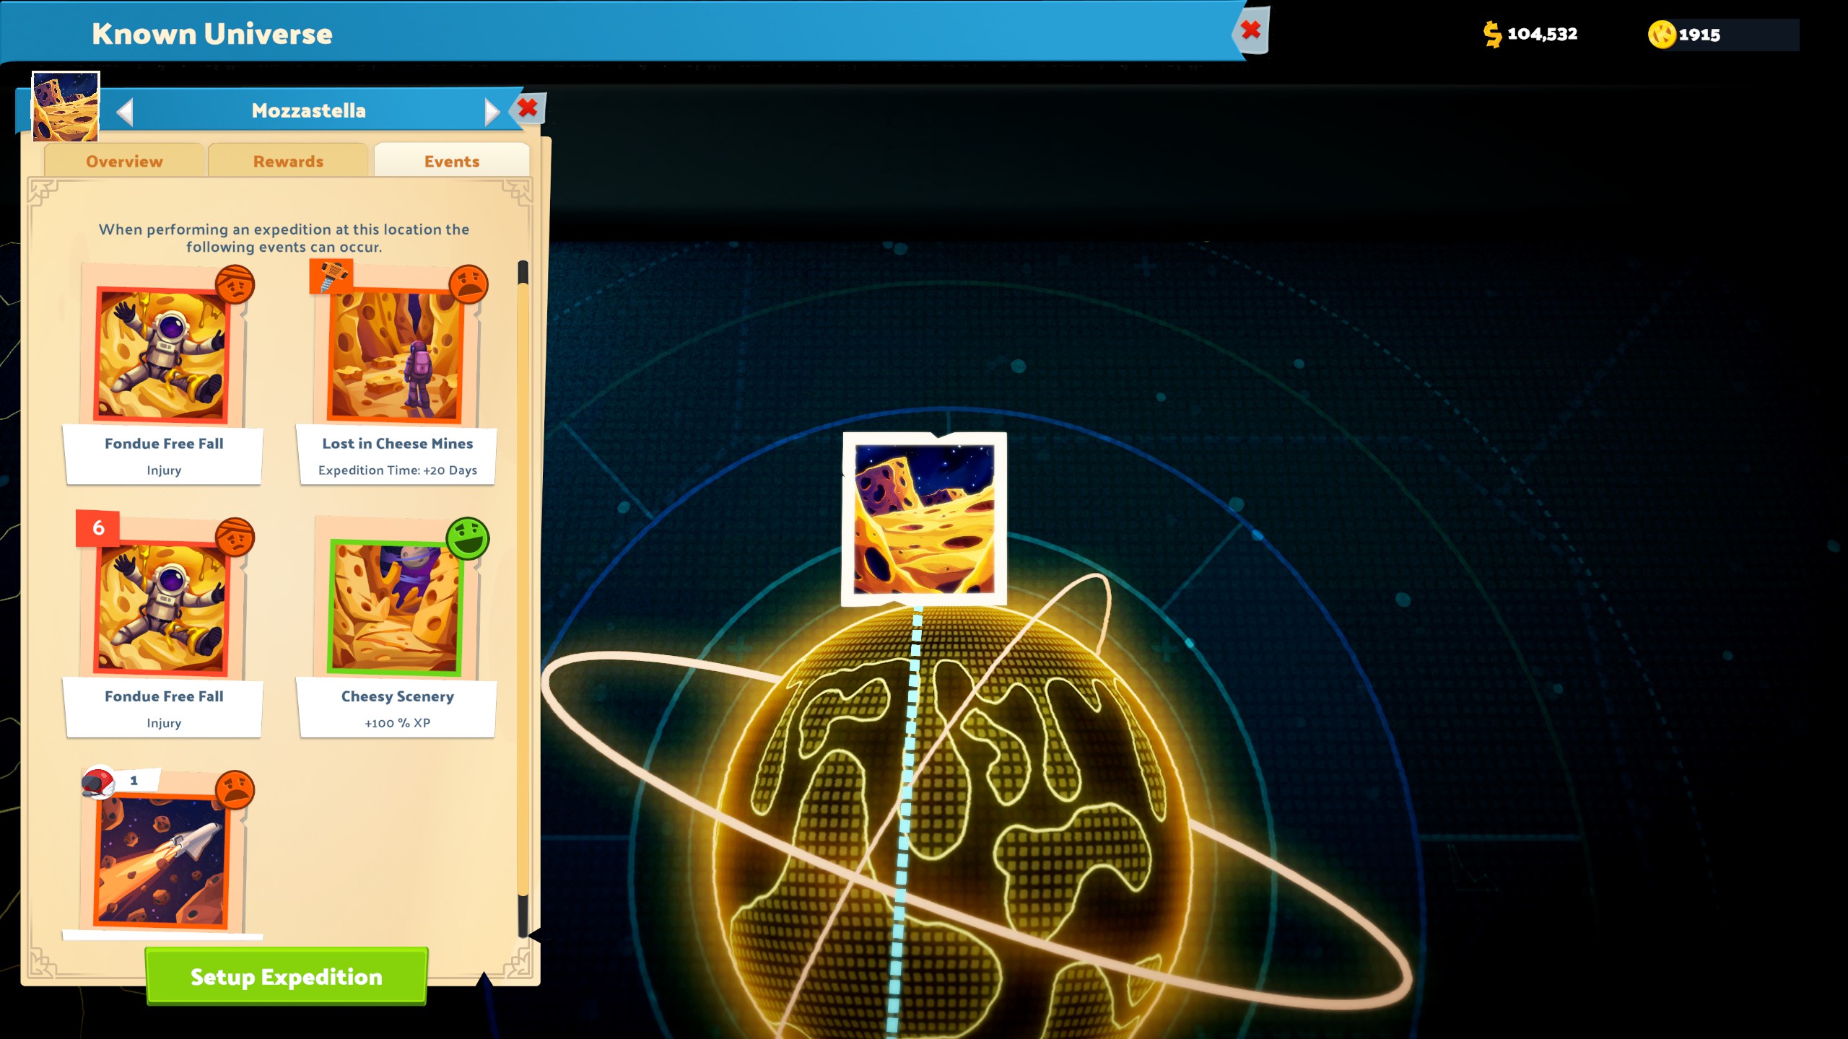Screen dimensions: 1848x1039
Task: Select the Cheesy Scenery event card
Action: click(x=397, y=626)
